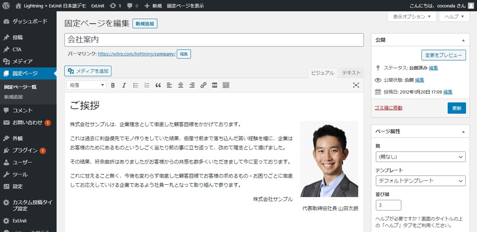477x232 pixels.
Task: Expand 表示オプション screen options
Action: pyautogui.click(x=411, y=17)
